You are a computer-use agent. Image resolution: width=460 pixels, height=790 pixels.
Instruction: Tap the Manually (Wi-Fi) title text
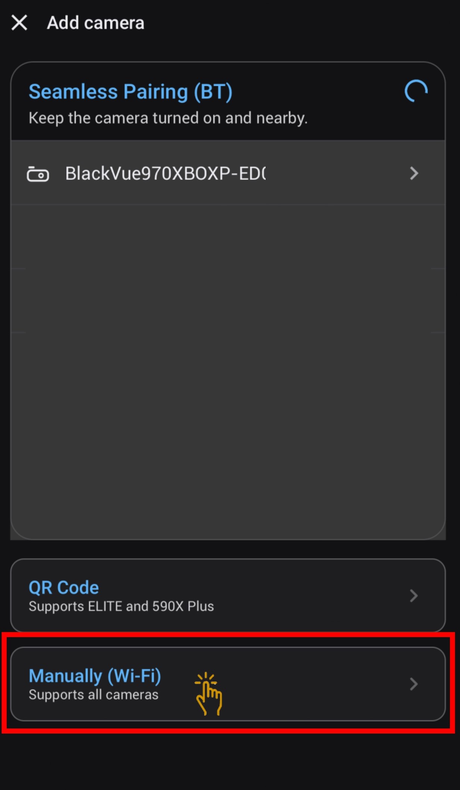coord(95,676)
